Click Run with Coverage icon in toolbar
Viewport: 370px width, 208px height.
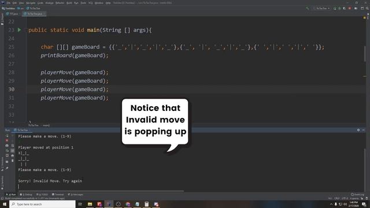(x=345, y=8)
